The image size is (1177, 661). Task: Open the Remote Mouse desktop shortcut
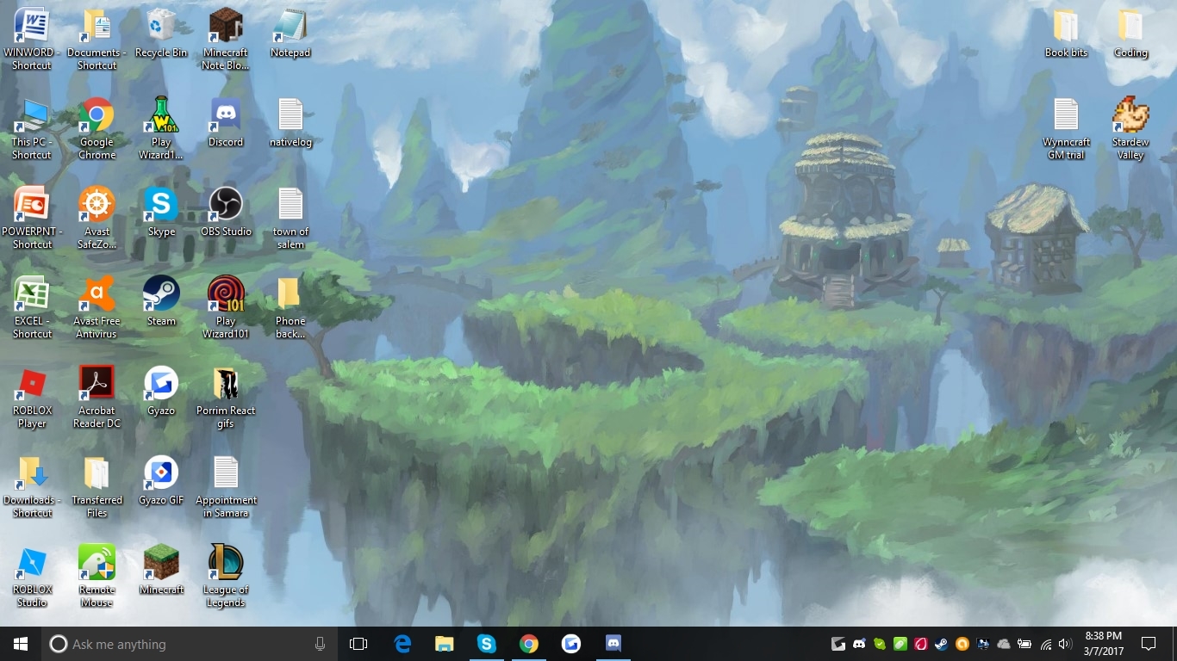97,562
